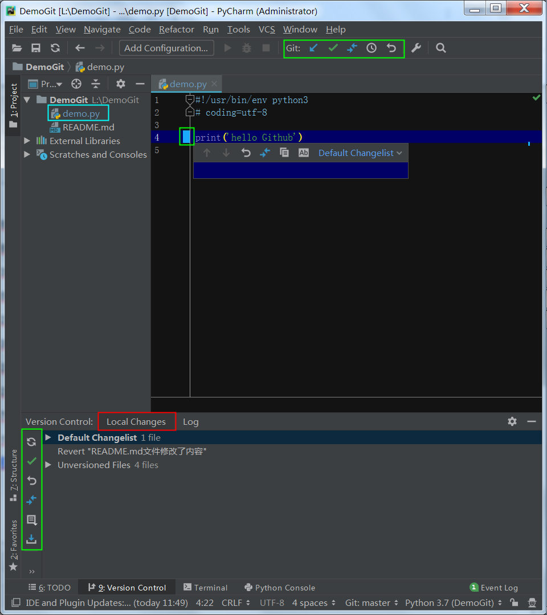Toggle word-diff highlight Ab icon in popup
The height and width of the screenshot is (615, 547).
303,153
